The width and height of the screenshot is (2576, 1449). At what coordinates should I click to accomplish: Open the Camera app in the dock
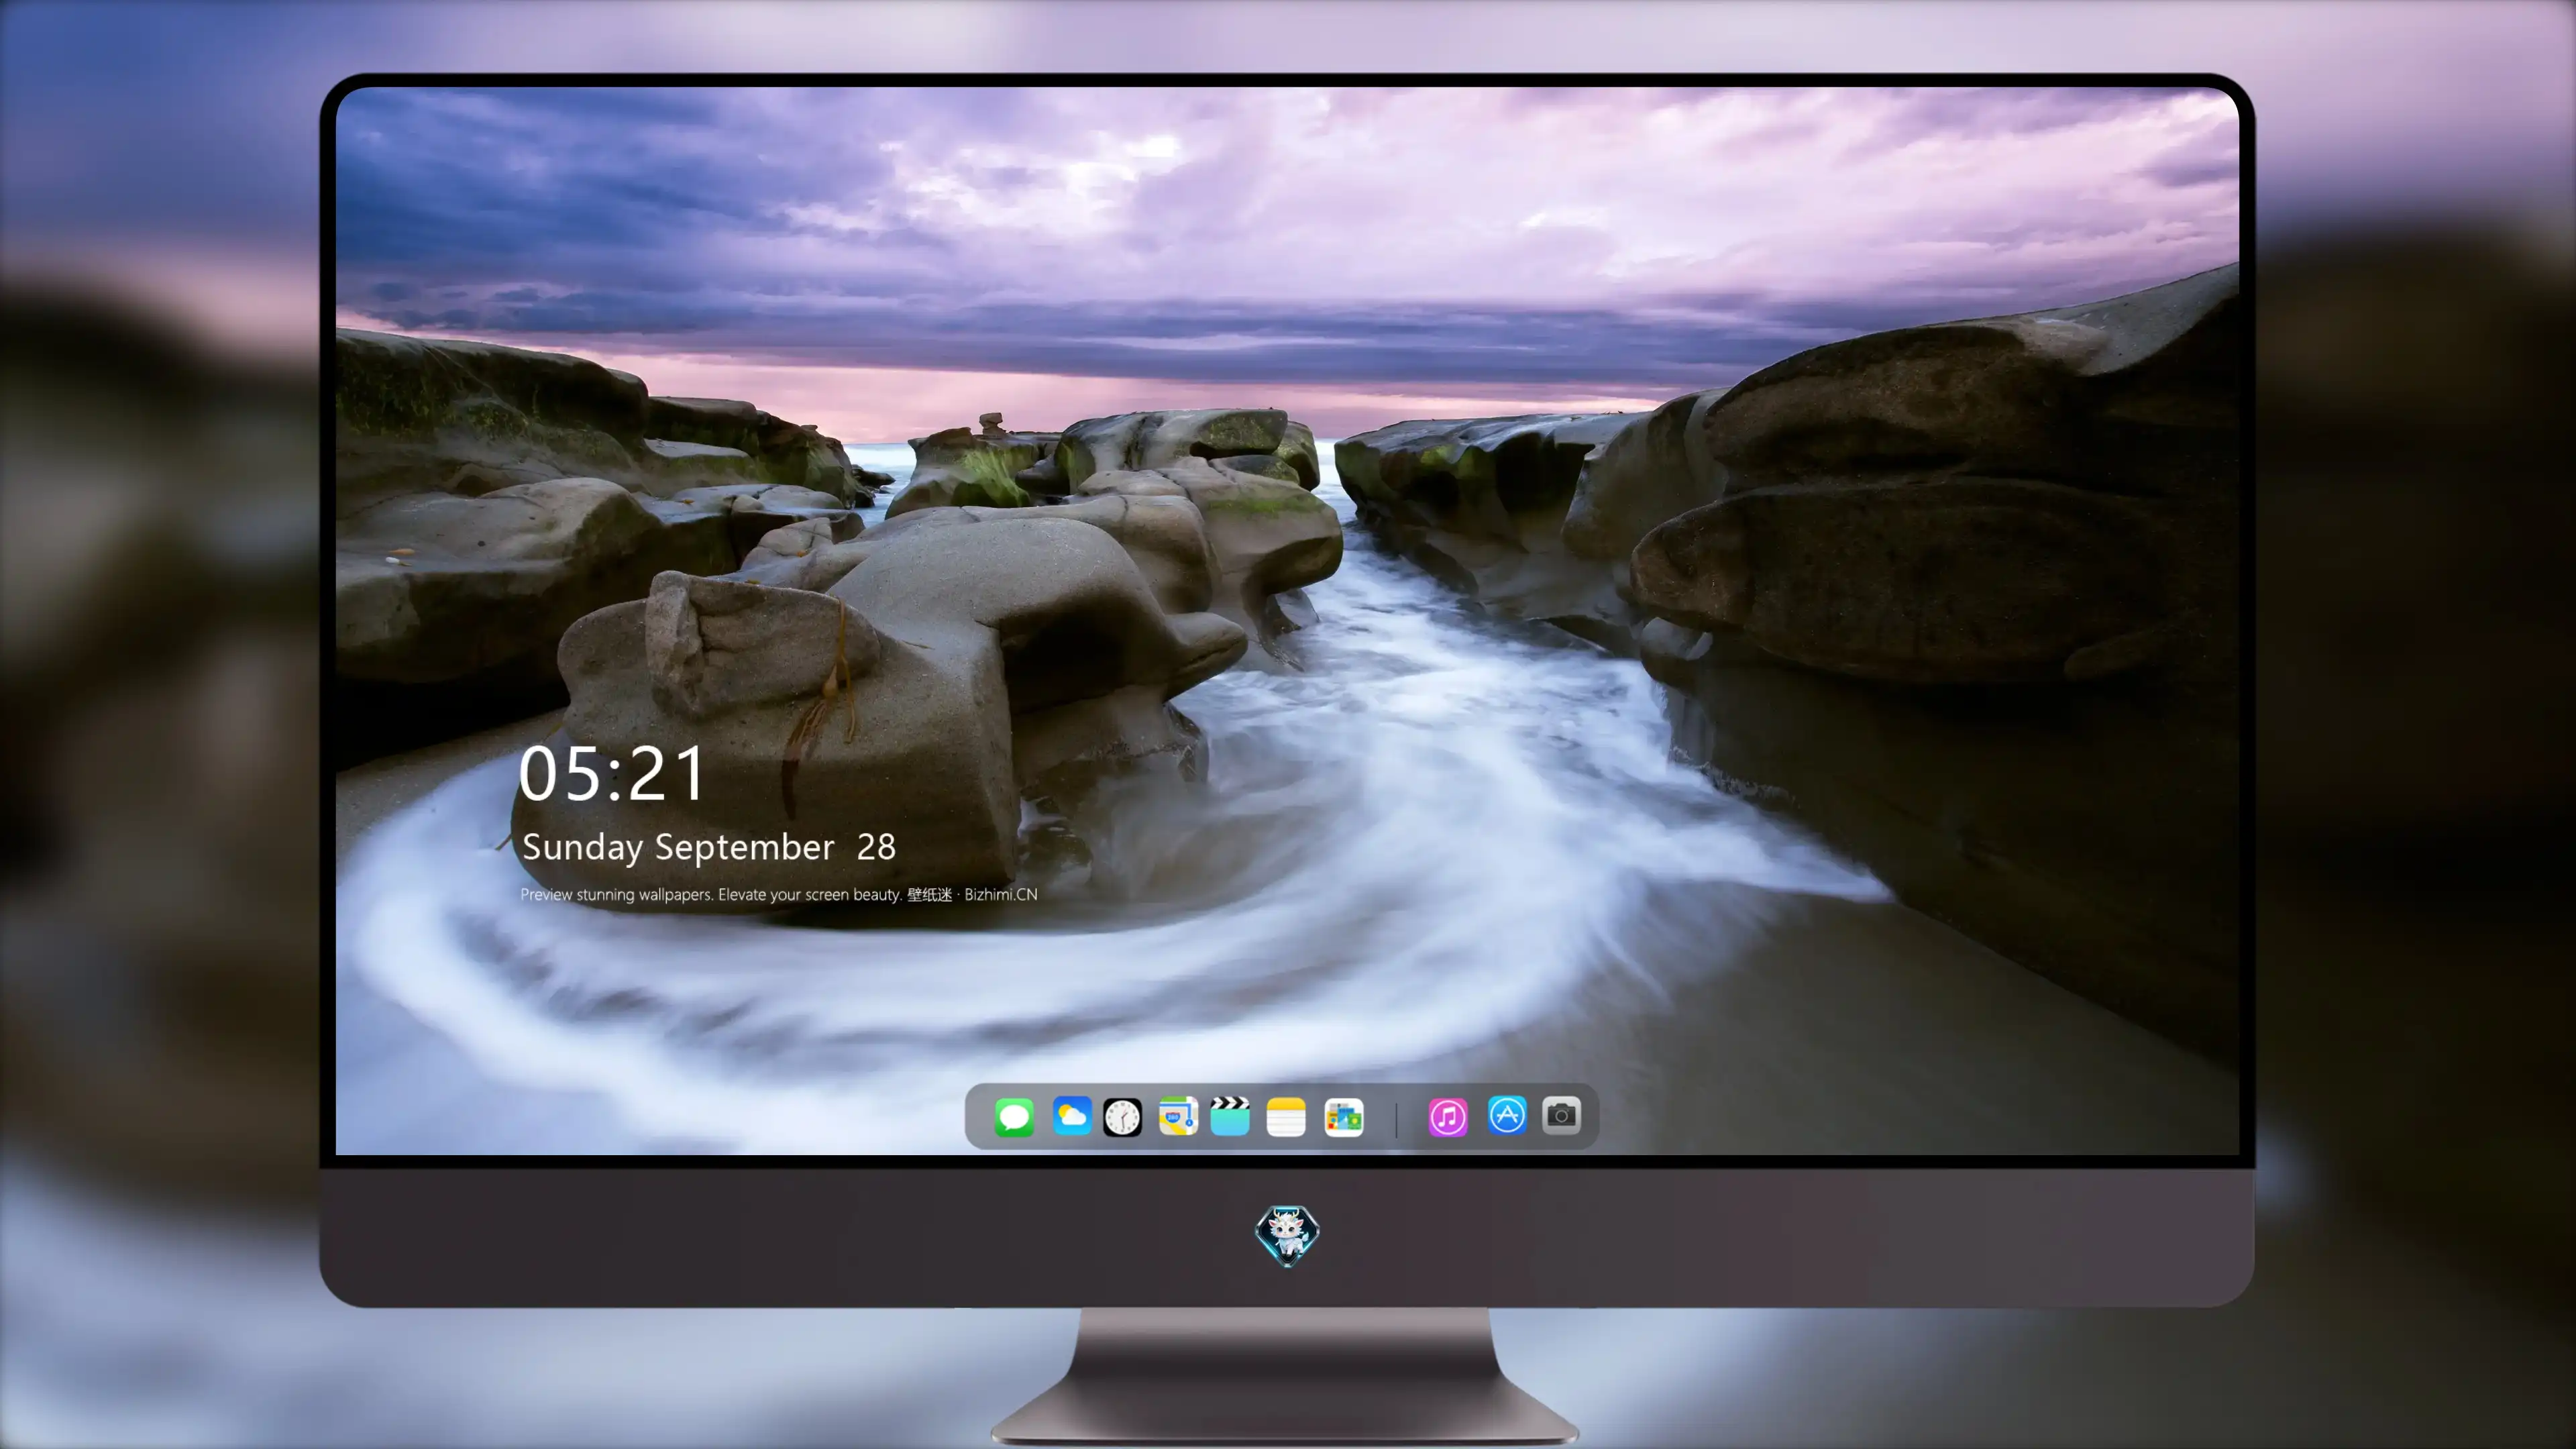1561,1115
